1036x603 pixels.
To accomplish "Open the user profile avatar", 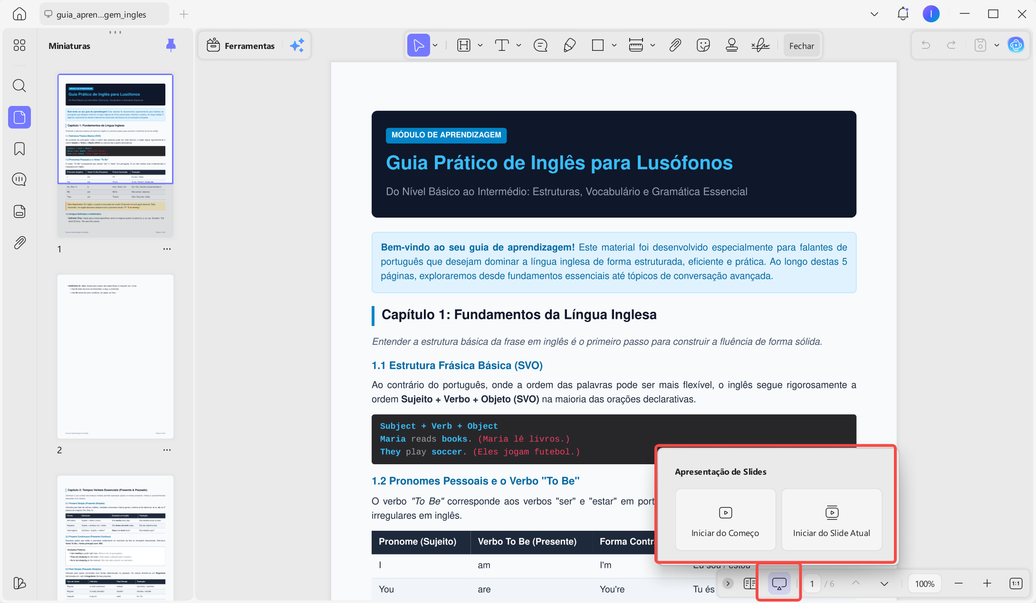I will 931,14.
